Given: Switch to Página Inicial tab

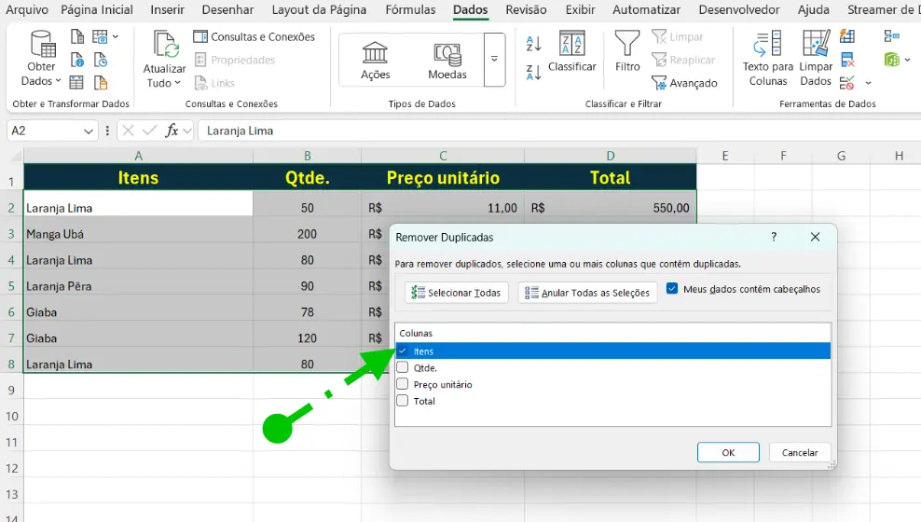Looking at the screenshot, I should (x=97, y=10).
